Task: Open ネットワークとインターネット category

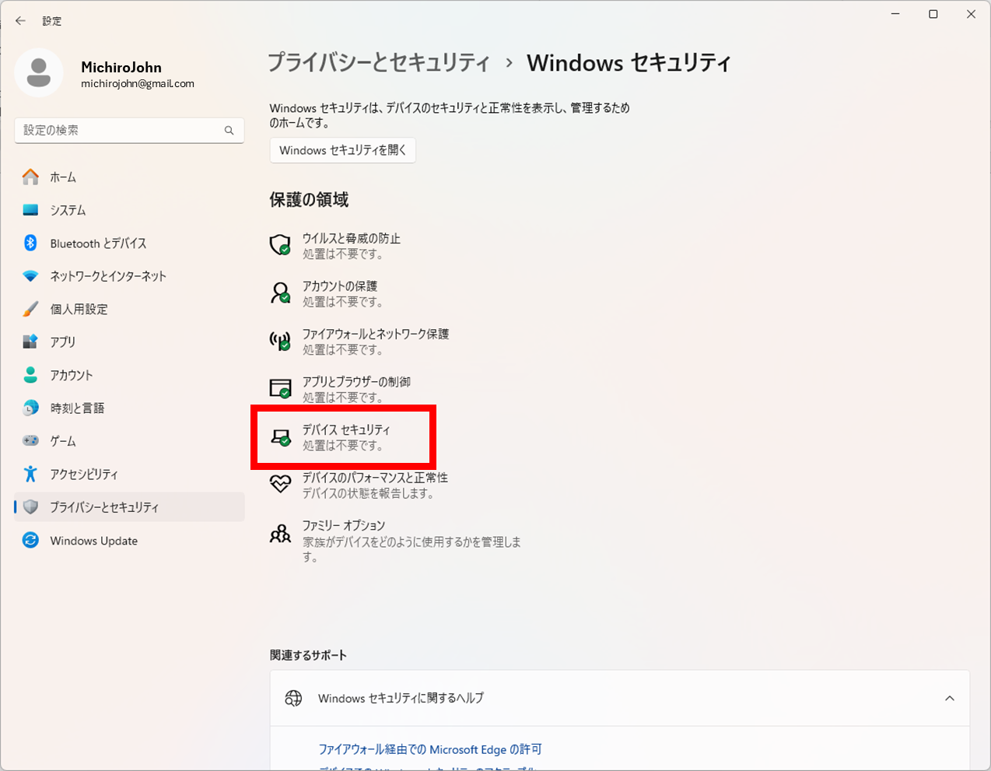Action: pyautogui.click(x=129, y=276)
